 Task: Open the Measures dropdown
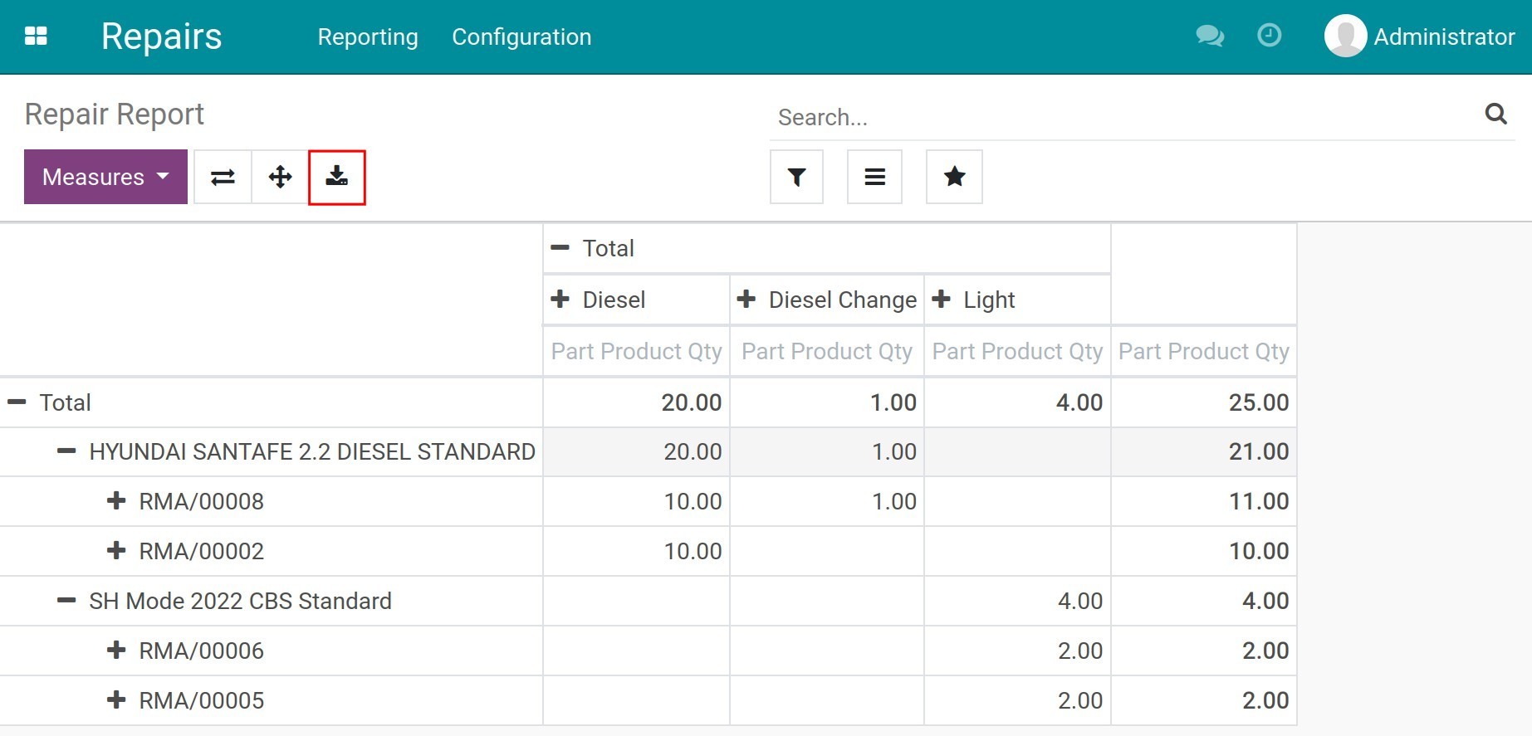105,177
